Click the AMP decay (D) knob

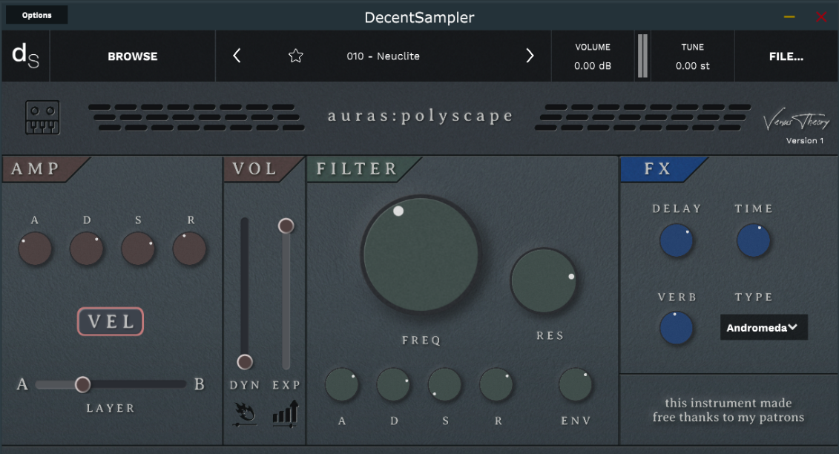[87, 249]
